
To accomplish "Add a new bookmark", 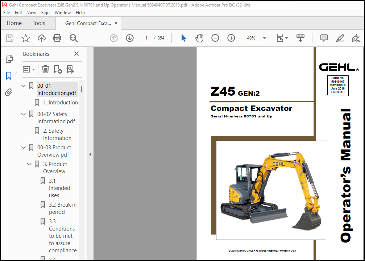I will pos(58,69).
